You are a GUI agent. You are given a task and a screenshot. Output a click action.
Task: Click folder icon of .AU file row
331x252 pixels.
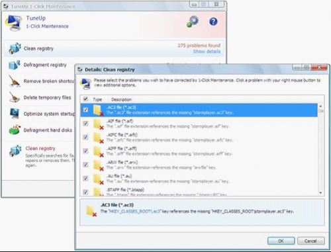98,179
